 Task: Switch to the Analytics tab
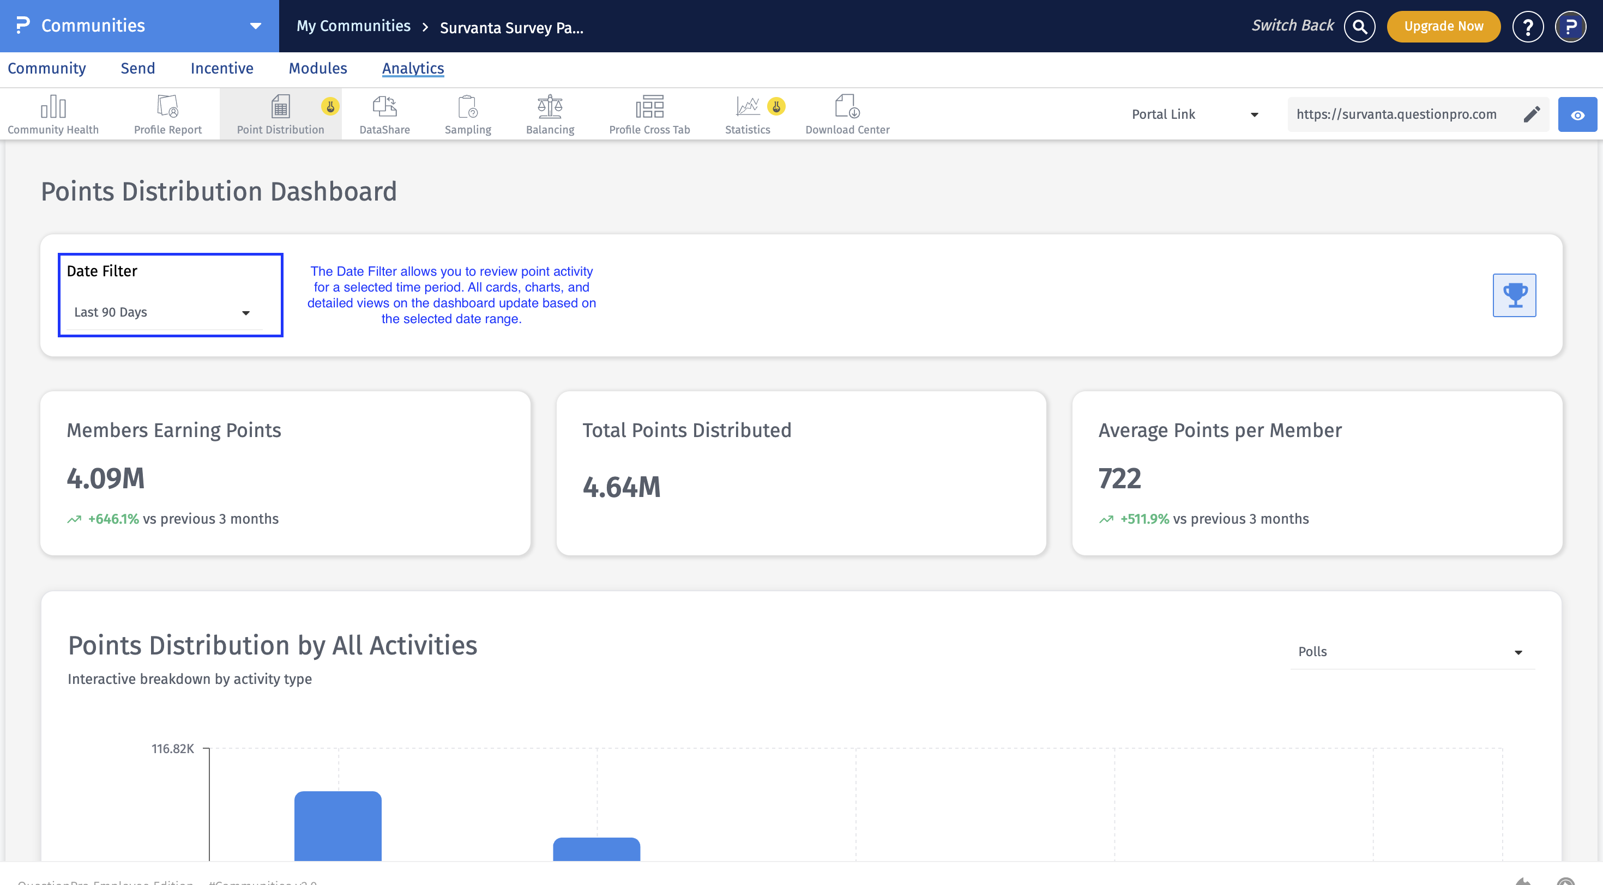tap(413, 69)
